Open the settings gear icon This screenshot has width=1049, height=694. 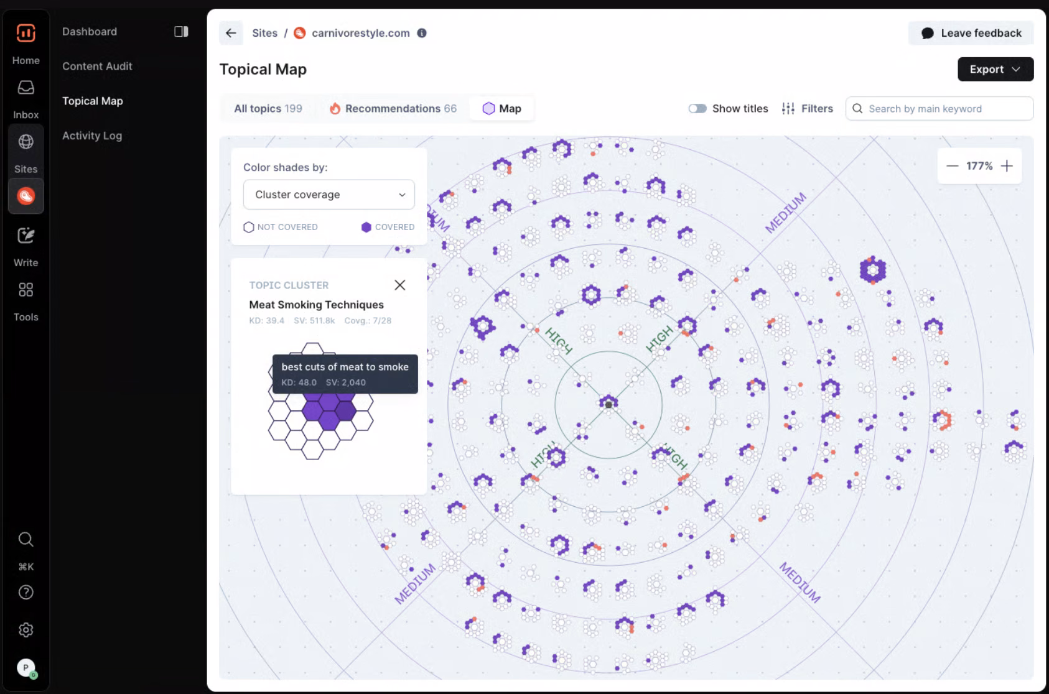click(26, 630)
